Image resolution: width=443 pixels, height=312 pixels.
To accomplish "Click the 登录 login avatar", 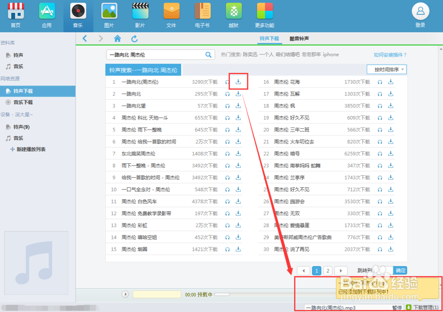I will (420, 12).
